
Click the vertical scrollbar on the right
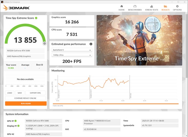187,45
